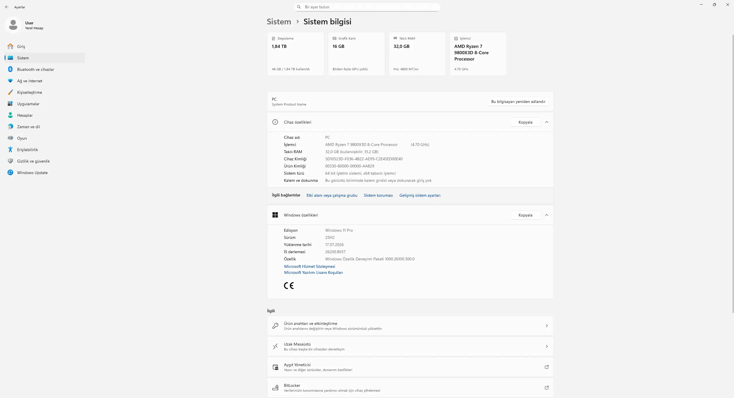Collapse the Windows özellikleri section
734x398 pixels.
click(x=547, y=215)
